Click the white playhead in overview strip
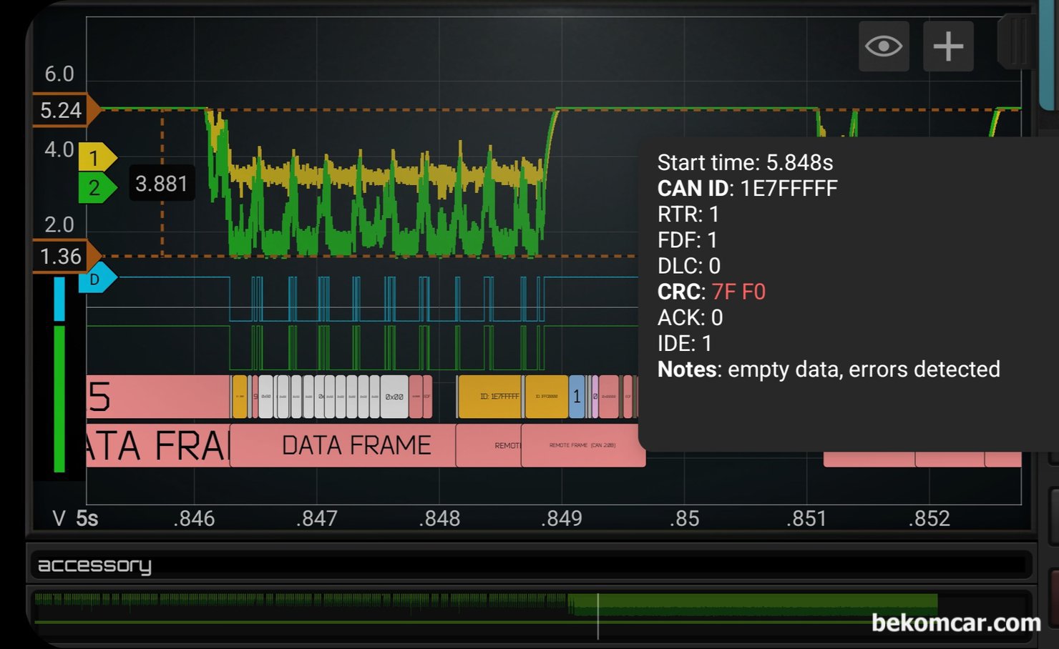Image resolution: width=1059 pixels, height=649 pixels. [598, 616]
